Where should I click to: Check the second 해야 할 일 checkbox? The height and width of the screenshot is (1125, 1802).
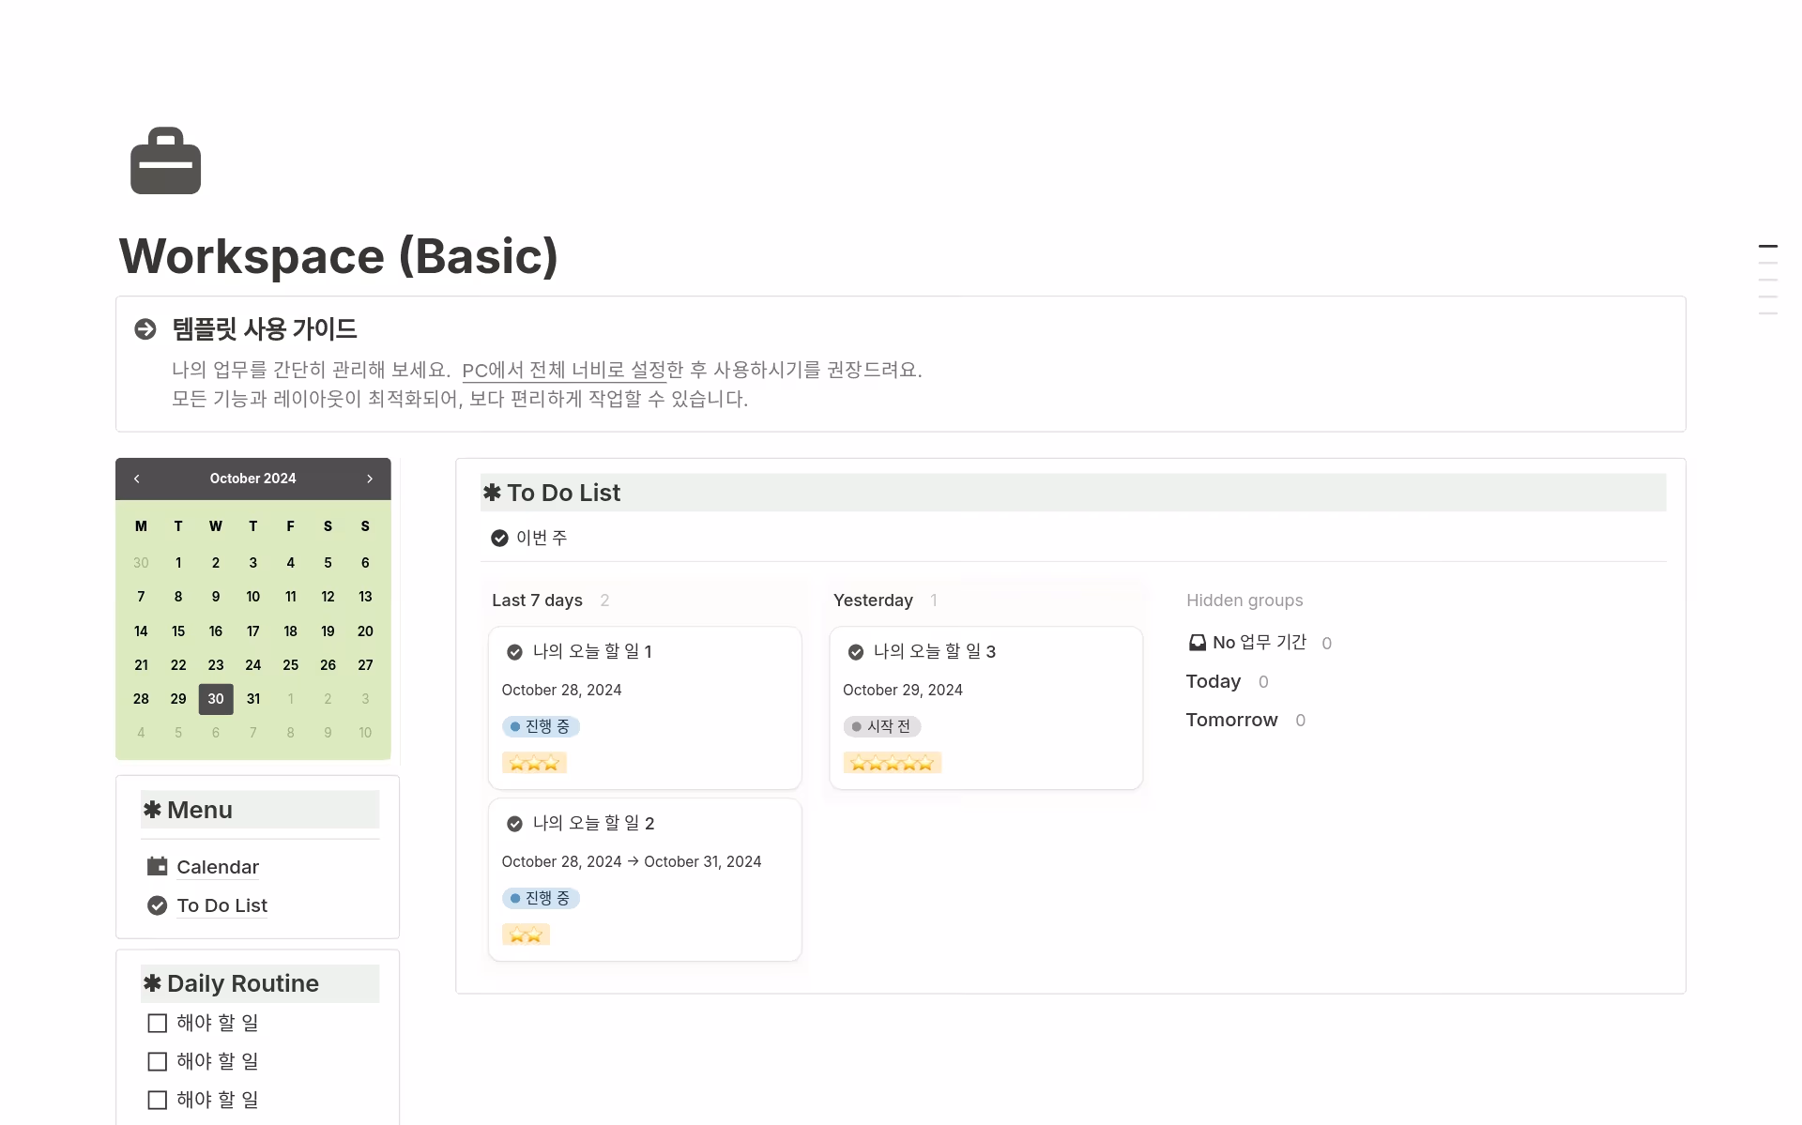tap(158, 1061)
